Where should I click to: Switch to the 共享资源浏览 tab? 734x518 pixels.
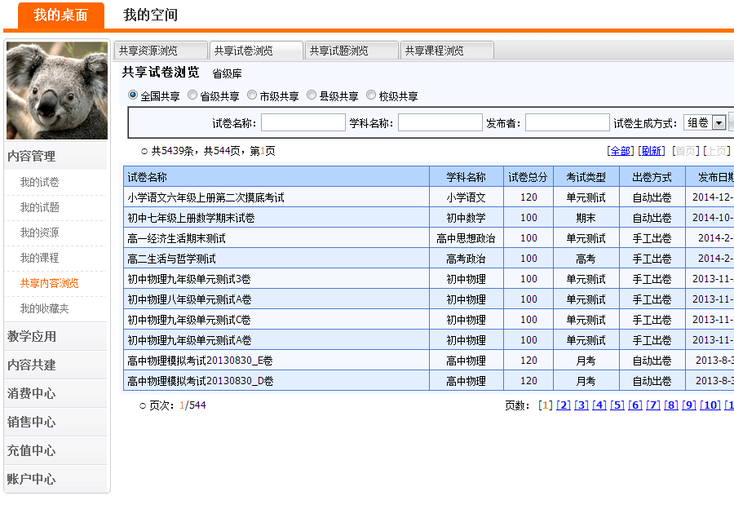(x=161, y=51)
